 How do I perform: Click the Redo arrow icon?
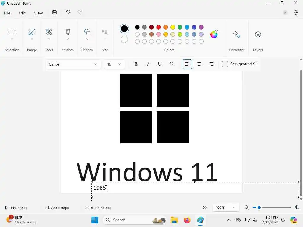pos(79,12)
